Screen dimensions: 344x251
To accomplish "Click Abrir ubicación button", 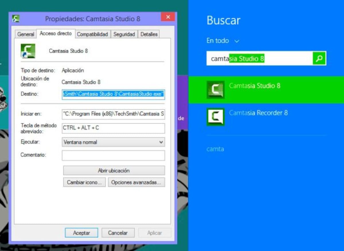I will tap(114, 171).
